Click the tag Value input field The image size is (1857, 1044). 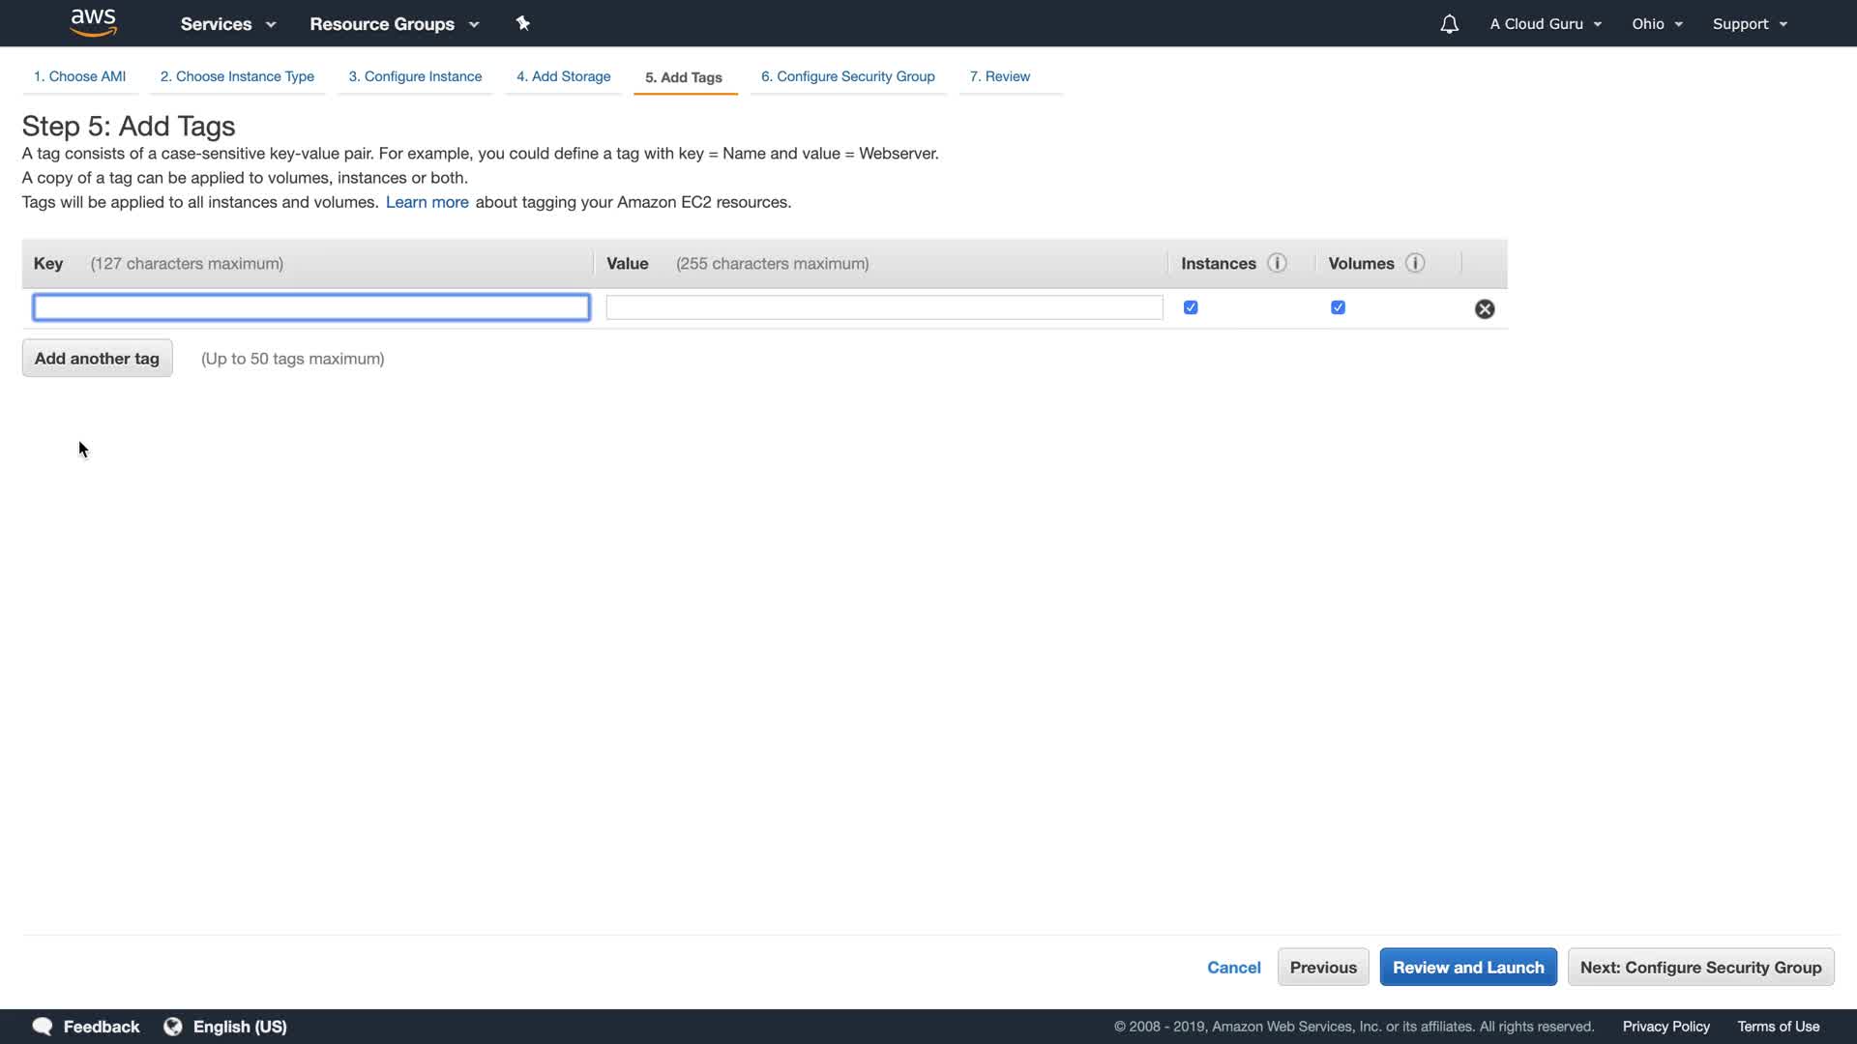(x=884, y=307)
